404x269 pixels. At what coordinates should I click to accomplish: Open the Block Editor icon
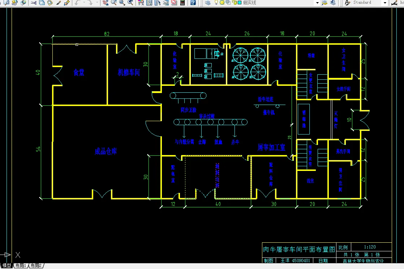[x=67, y=3]
